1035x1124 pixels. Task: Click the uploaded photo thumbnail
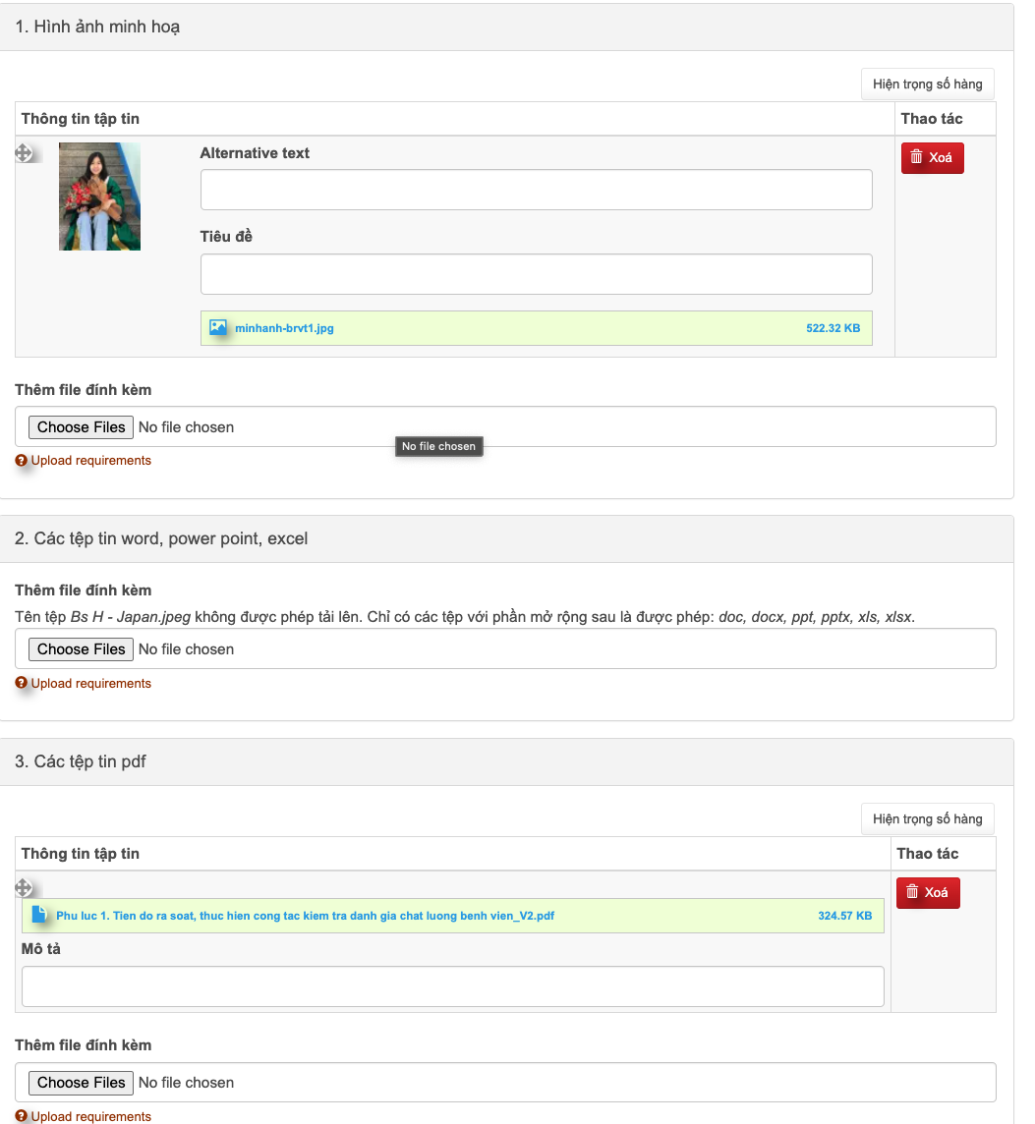click(99, 197)
